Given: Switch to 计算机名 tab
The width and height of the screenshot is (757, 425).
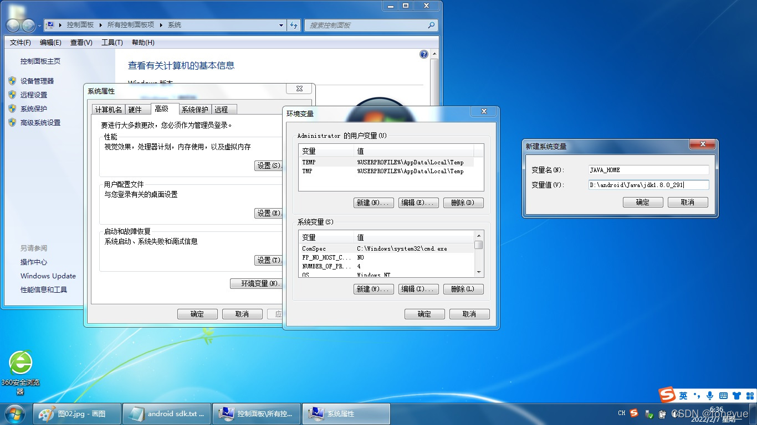Looking at the screenshot, I should (x=109, y=110).
